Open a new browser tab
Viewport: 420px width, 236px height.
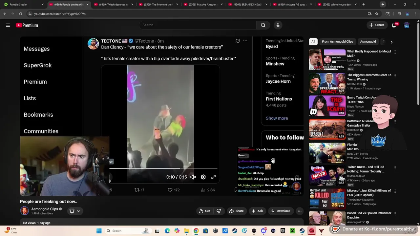tap(363, 4)
